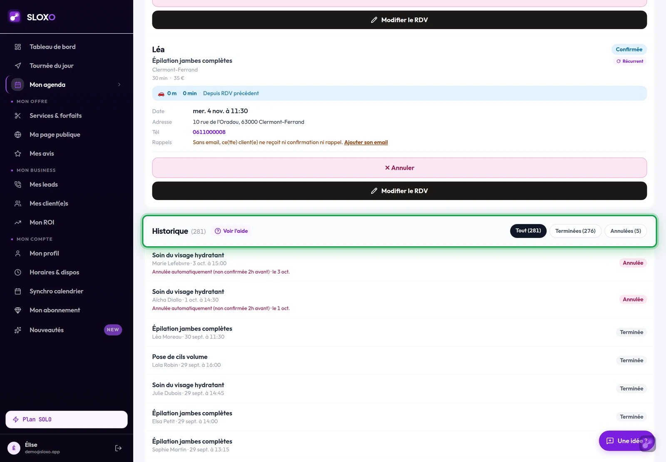Open Mon ROI trend icon
Viewport: 666px width, 462px height.
18,222
